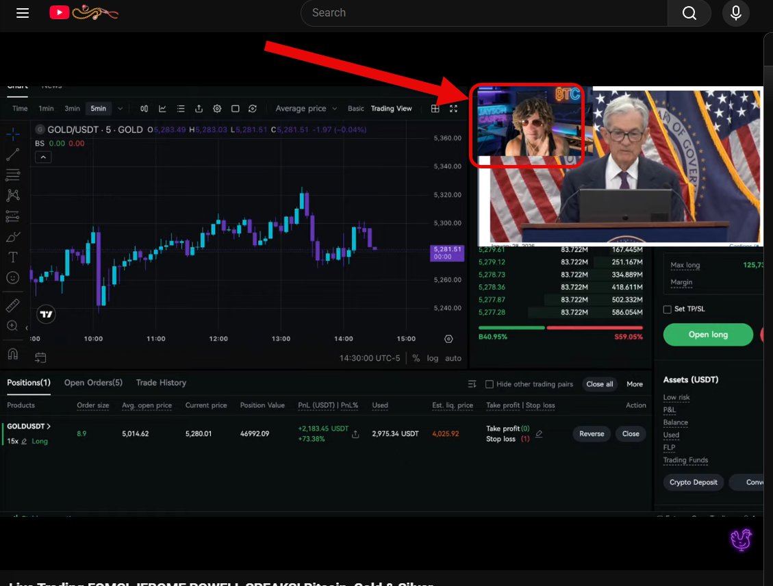Open the YouTube hamburger guide menu

tap(23, 13)
